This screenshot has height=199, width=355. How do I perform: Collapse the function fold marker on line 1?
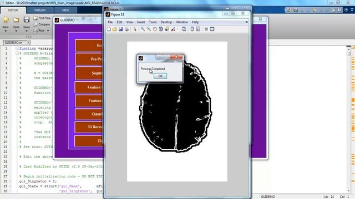[17, 48]
